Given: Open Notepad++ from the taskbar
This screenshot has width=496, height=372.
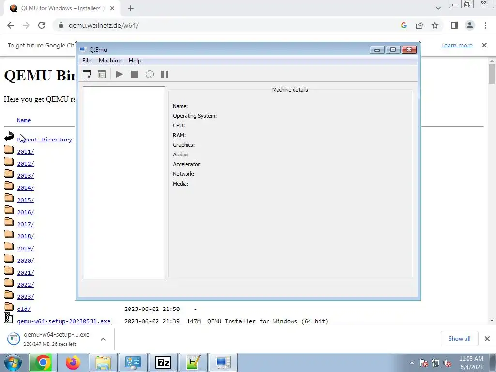Looking at the screenshot, I should 193,362.
